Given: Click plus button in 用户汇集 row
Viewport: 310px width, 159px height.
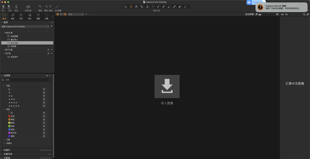Looking at the screenshot, I should pyautogui.click(x=48, y=50).
